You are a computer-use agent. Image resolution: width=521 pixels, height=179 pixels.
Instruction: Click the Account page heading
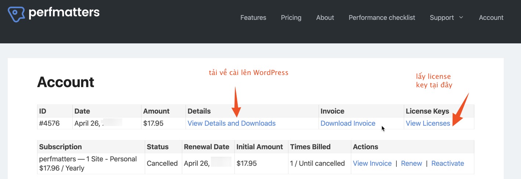click(x=66, y=82)
